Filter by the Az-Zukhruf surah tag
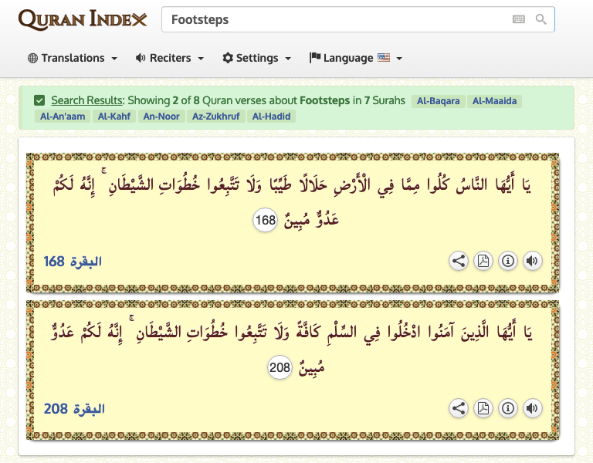The height and width of the screenshot is (463, 593). (x=216, y=117)
